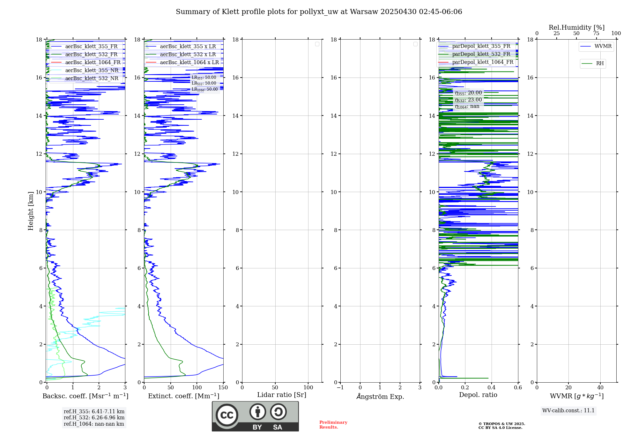Click the RH legend entry

click(593, 64)
